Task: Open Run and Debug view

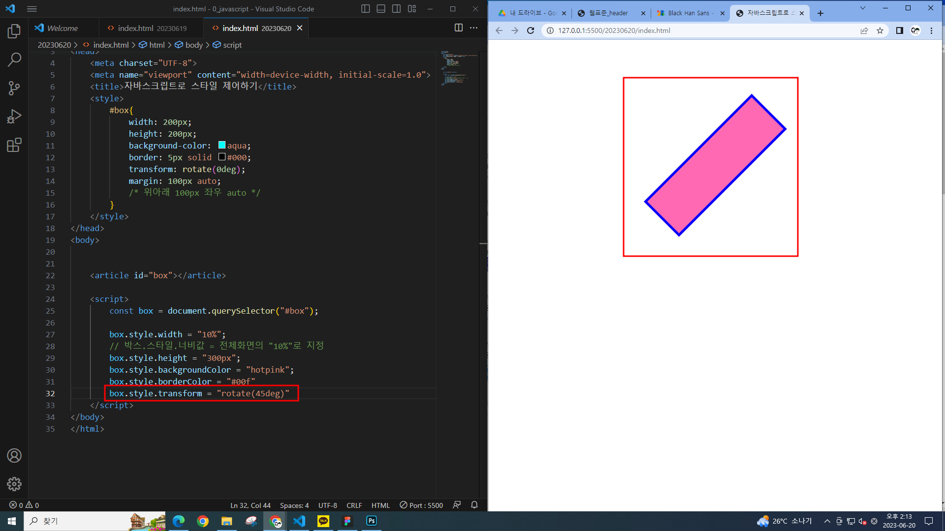Action: click(14, 117)
